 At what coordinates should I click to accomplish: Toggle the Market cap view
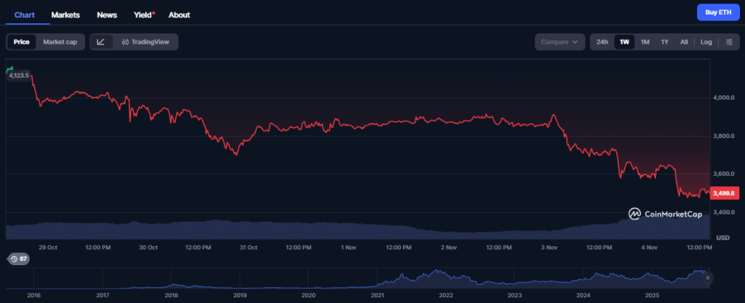tap(60, 42)
